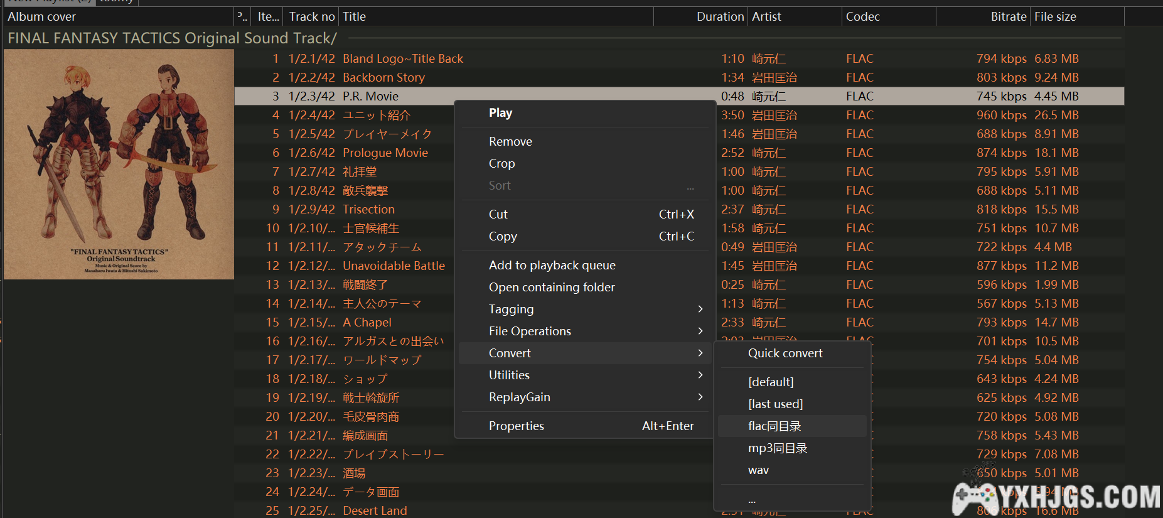Click the Final Fantasy Tactics album cover
Screen dimensions: 1163x518
point(119,165)
